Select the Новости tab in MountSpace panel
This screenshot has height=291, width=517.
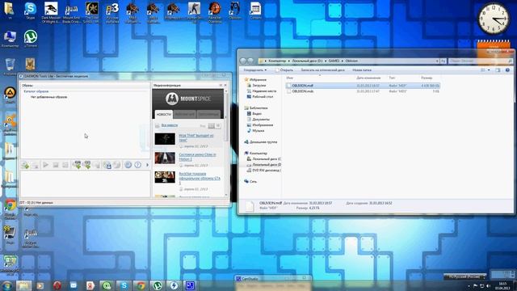(x=163, y=114)
